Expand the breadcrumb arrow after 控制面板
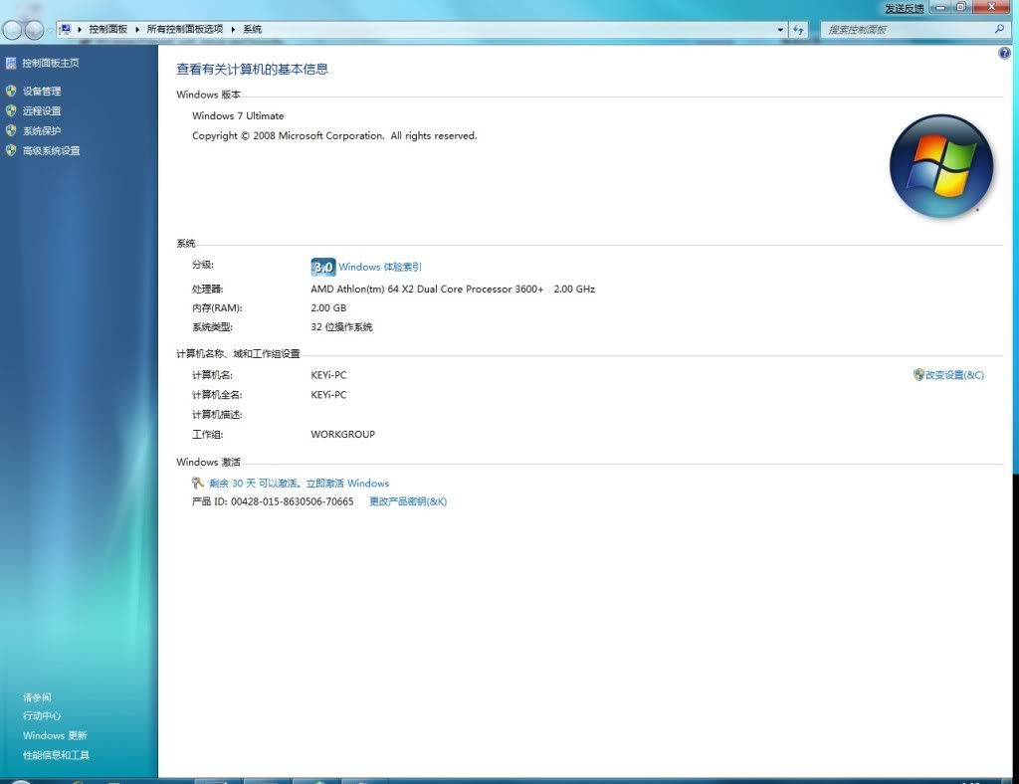Screen dimensions: 1019x784 click(x=137, y=29)
